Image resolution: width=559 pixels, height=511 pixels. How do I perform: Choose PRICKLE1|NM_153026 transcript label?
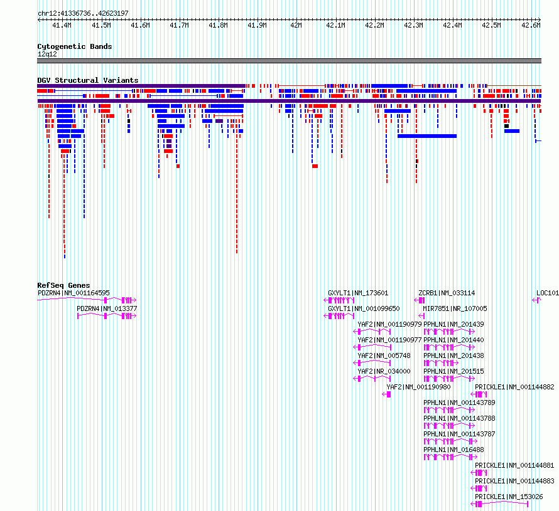[x=509, y=497]
